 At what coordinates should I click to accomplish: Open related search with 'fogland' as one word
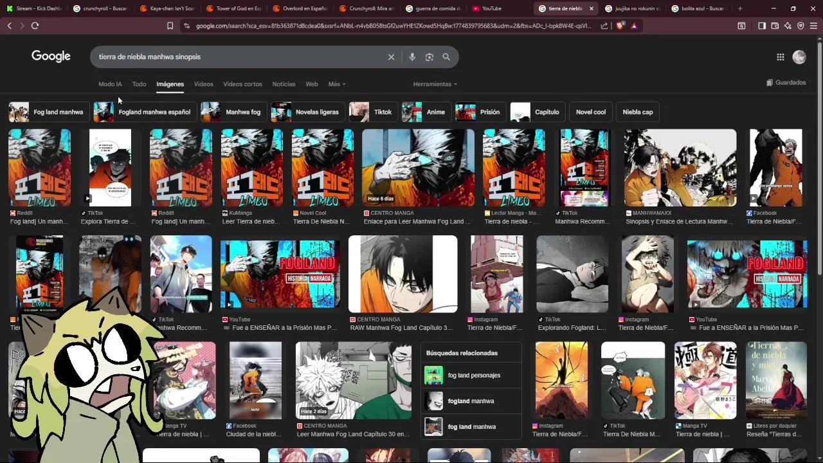[x=472, y=401]
